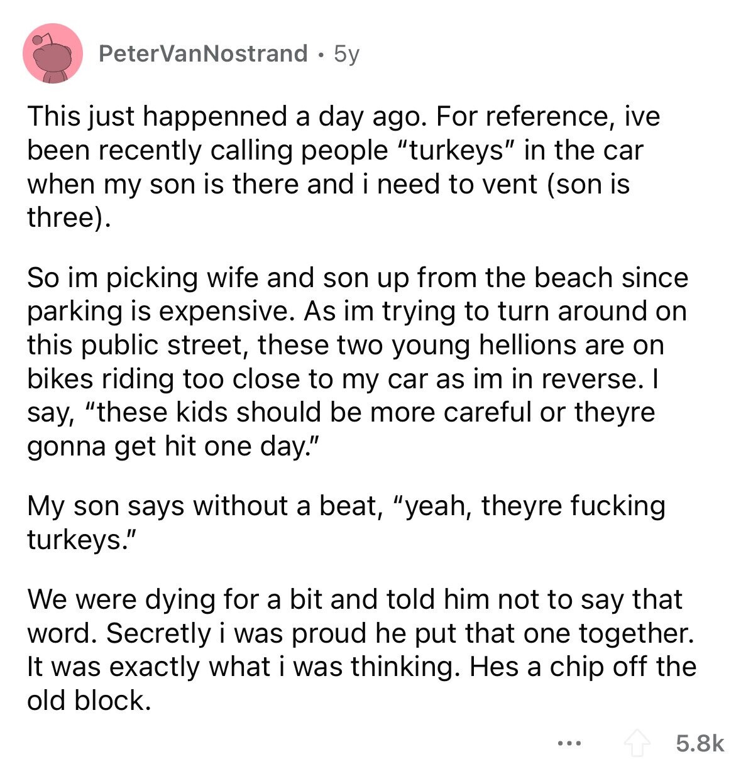
Task: Click the line "word. Secretly i was proud"
Action: 360,633
